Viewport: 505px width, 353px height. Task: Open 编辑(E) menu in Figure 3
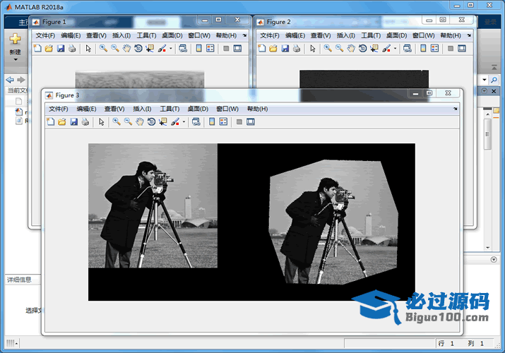(x=86, y=109)
